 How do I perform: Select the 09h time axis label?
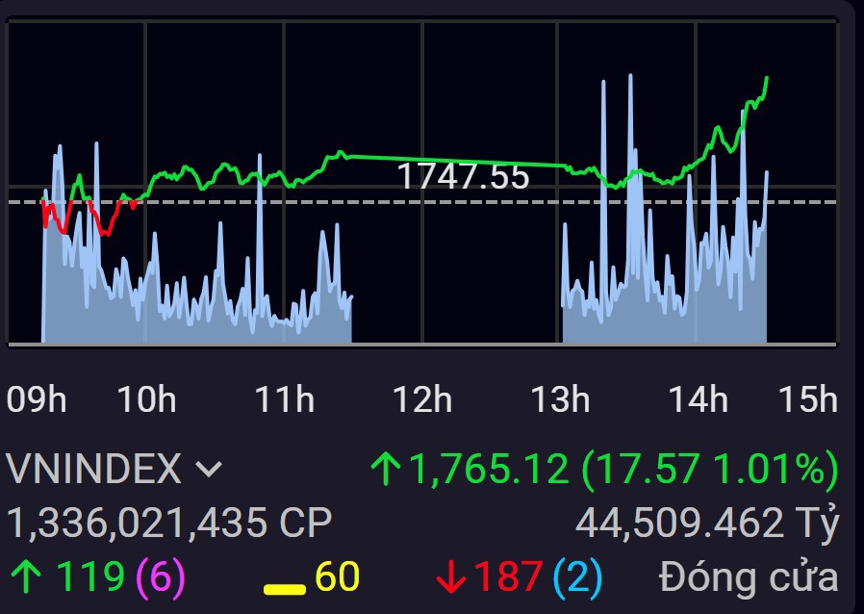click(37, 398)
